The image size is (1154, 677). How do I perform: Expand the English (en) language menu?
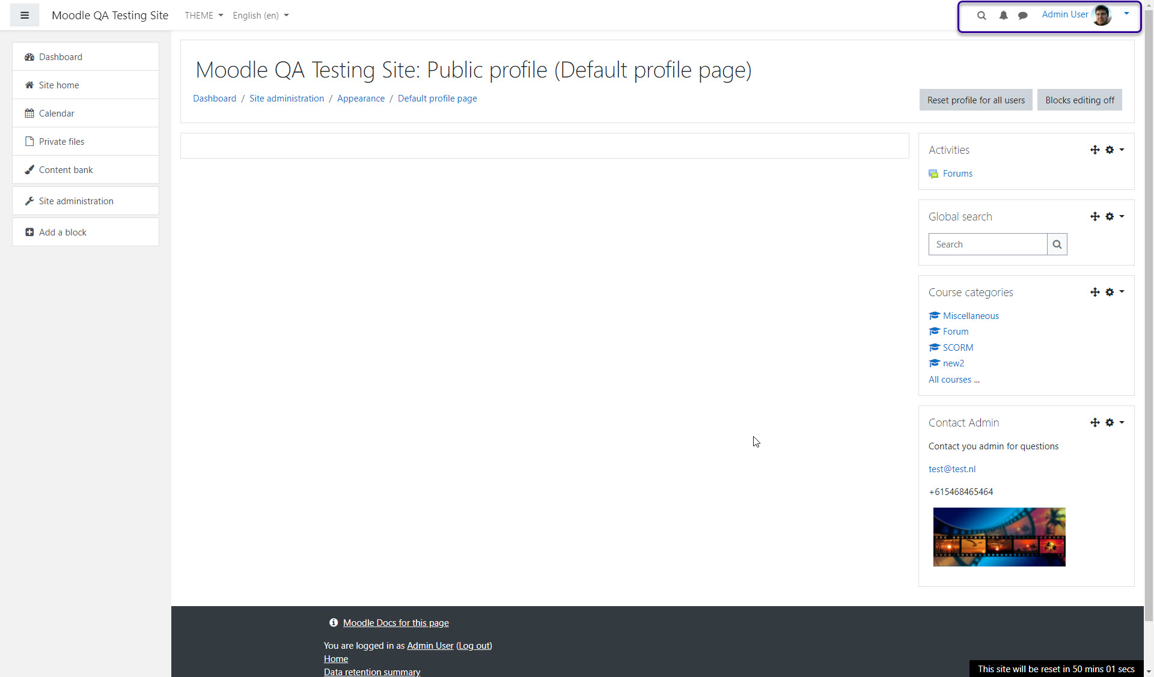coord(261,16)
